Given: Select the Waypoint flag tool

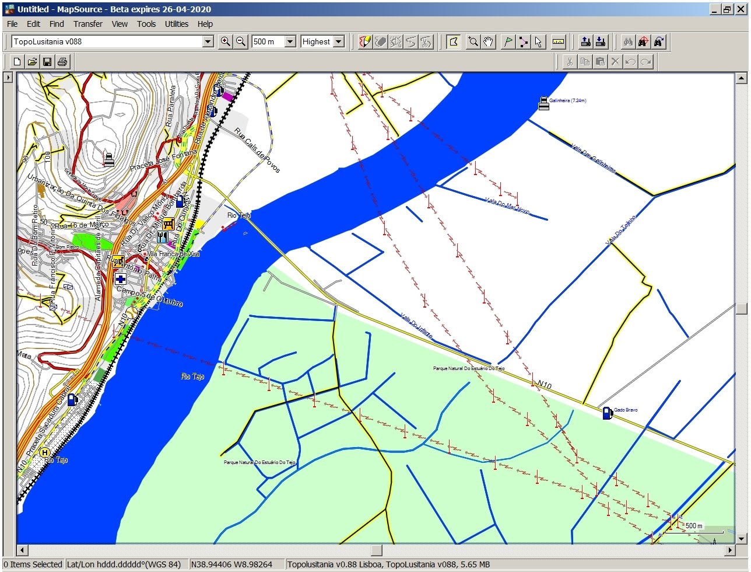Looking at the screenshot, I should coord(508,41).
